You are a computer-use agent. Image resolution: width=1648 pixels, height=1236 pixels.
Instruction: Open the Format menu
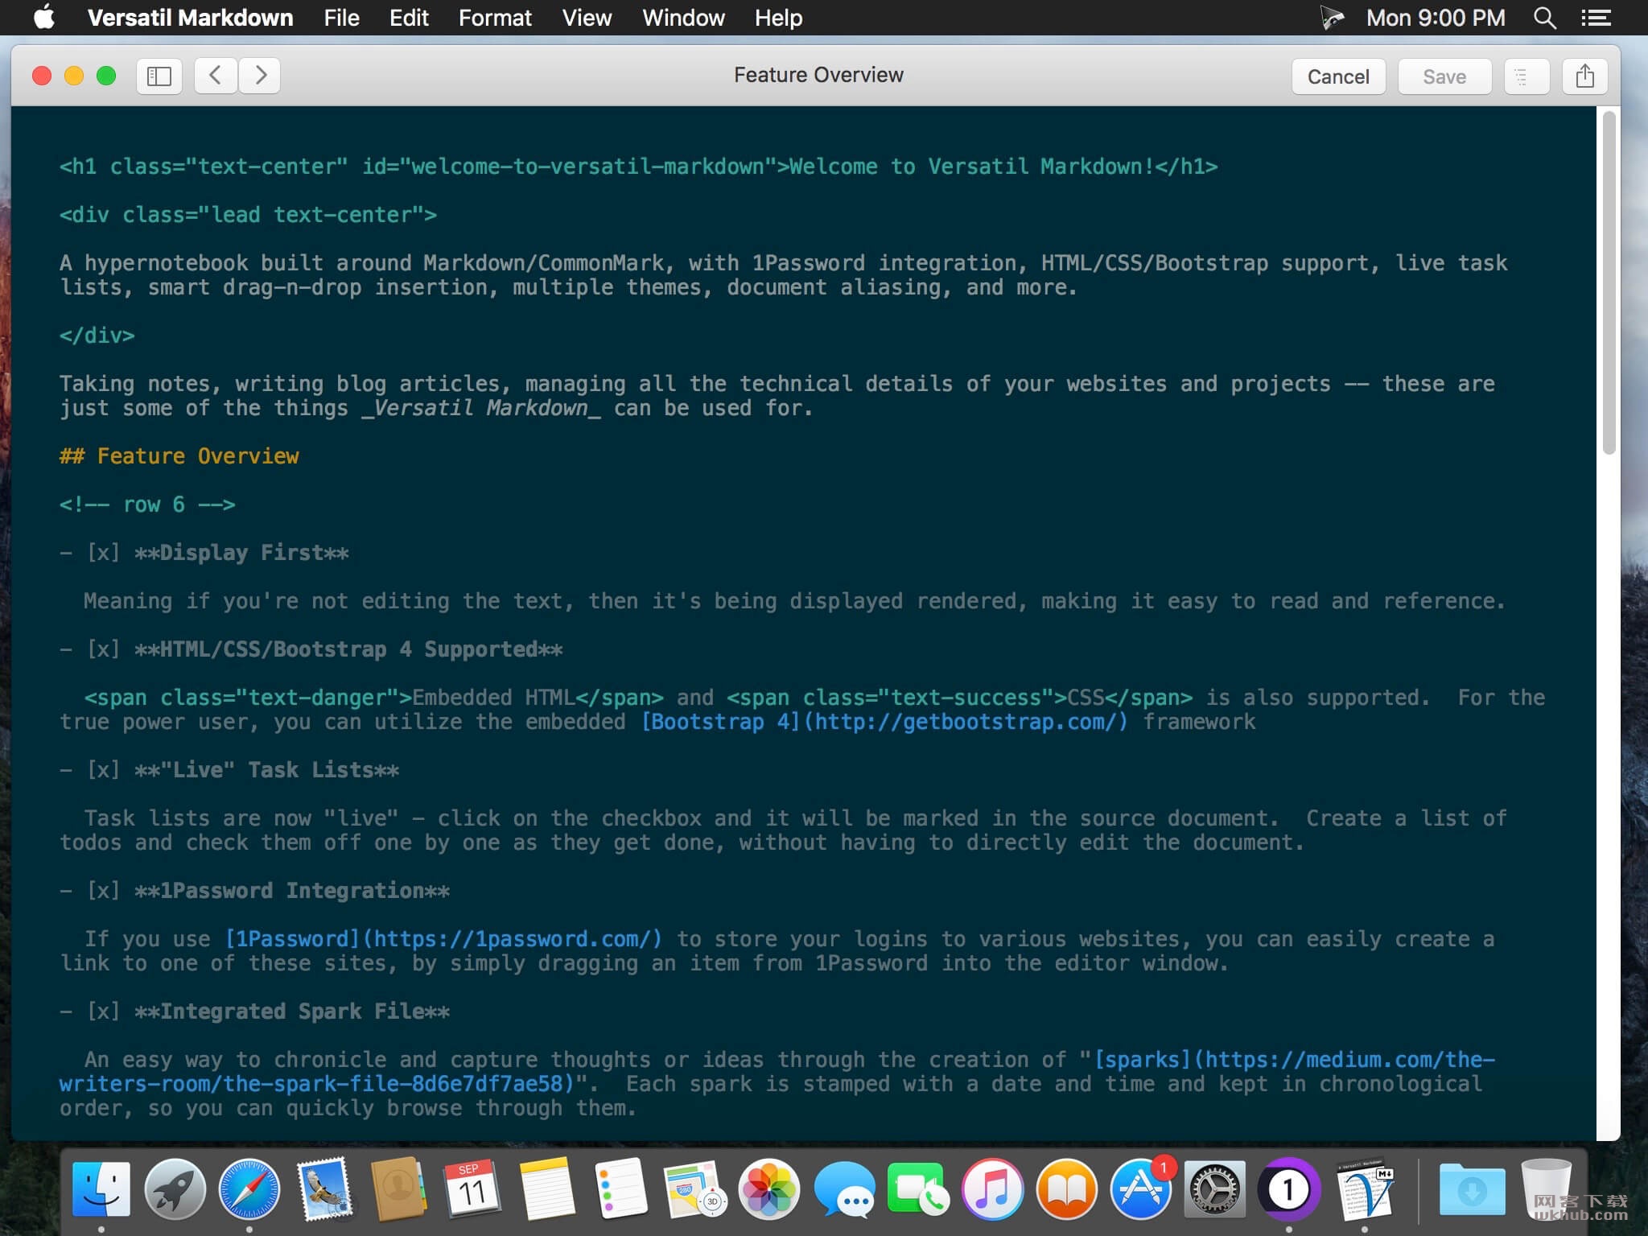tap(495, 18)
